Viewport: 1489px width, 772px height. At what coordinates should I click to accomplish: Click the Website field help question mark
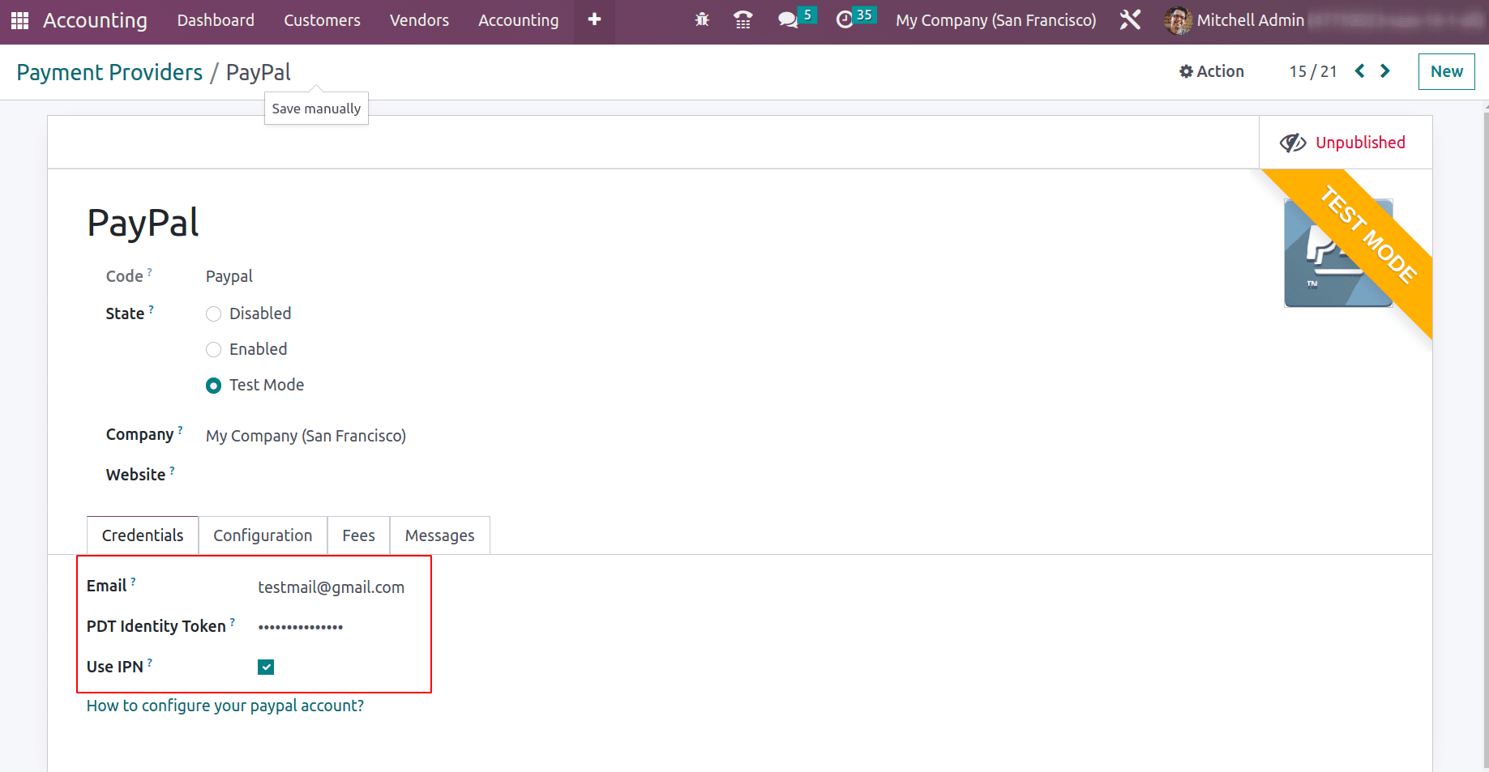point(173,471)
